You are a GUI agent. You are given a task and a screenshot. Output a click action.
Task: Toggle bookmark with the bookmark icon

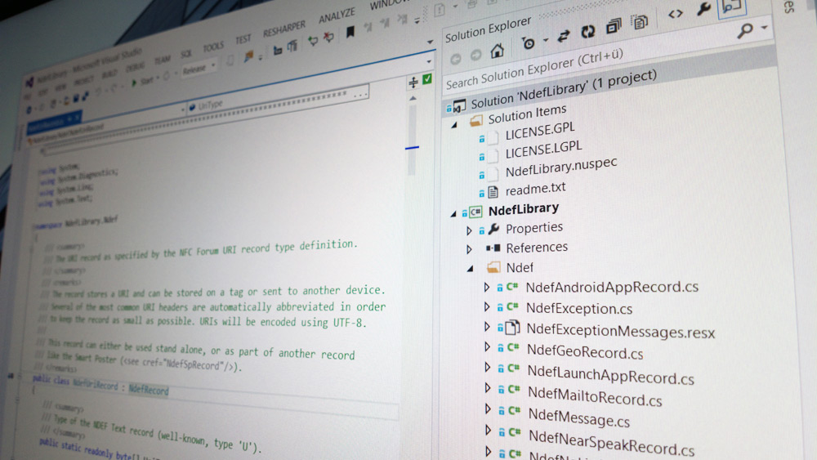coord(350,32)
